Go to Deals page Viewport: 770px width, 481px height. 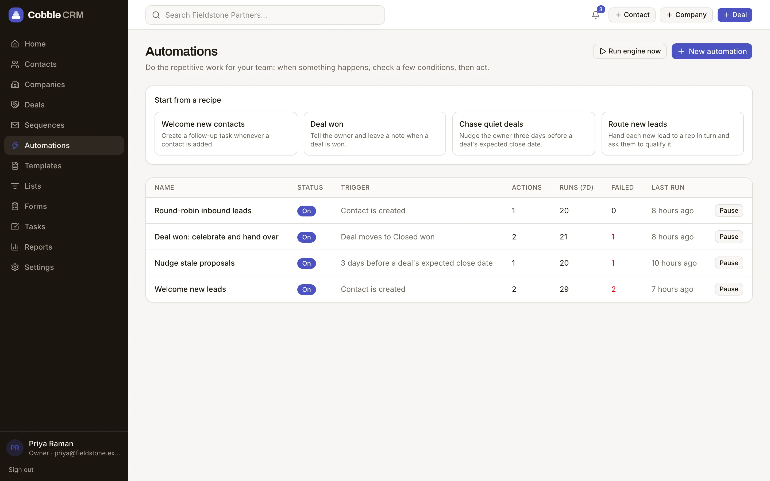coord(64,105)
